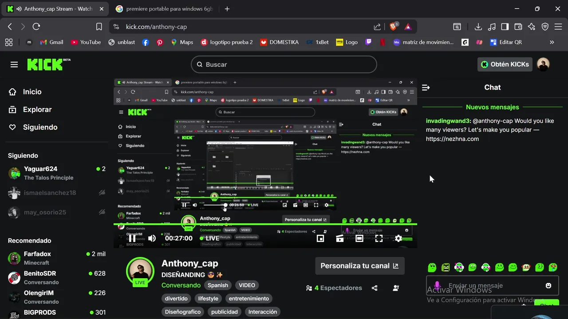The image size is (568, 319).
Task: Open browser downloads icon
Action: point(478,27)
